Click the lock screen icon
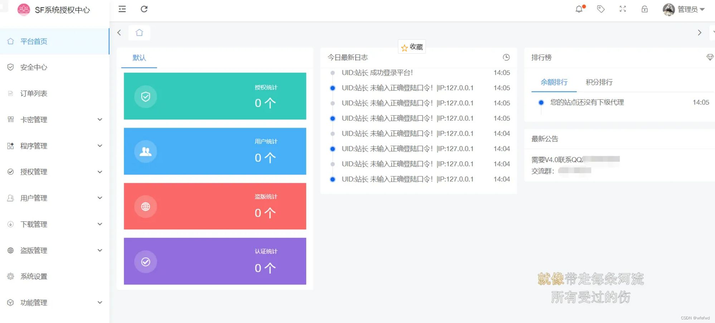Viewport: 715px width, 323px height. (x=645, y=9)
